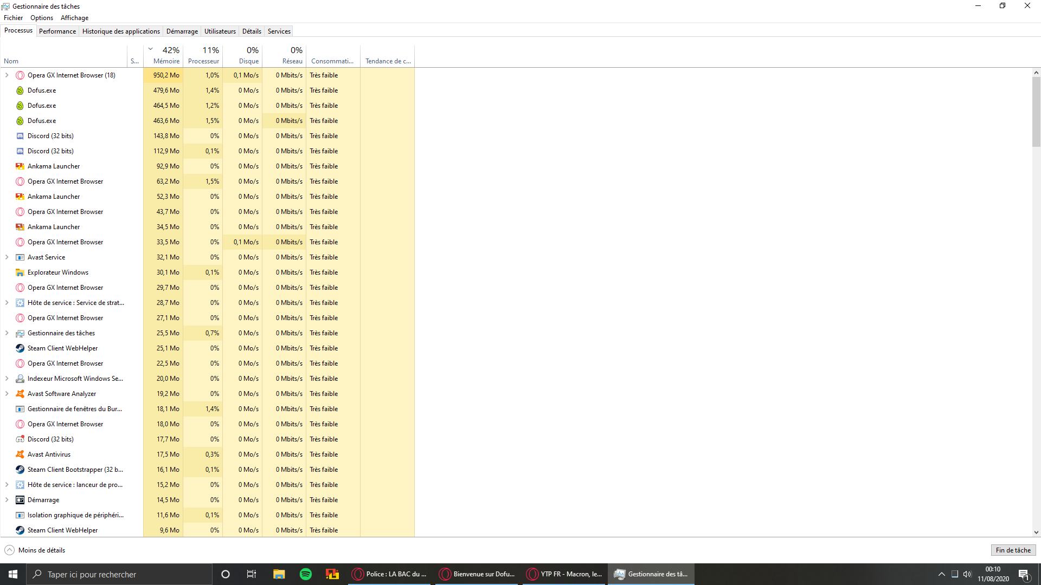
Task: Click the Dofus.exe icon in first Dofus row
Action: (x=20, y=90)
